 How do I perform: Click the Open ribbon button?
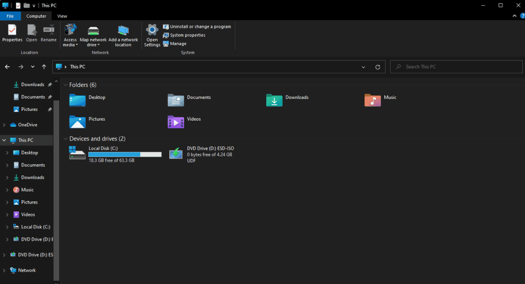click(31, 33)
